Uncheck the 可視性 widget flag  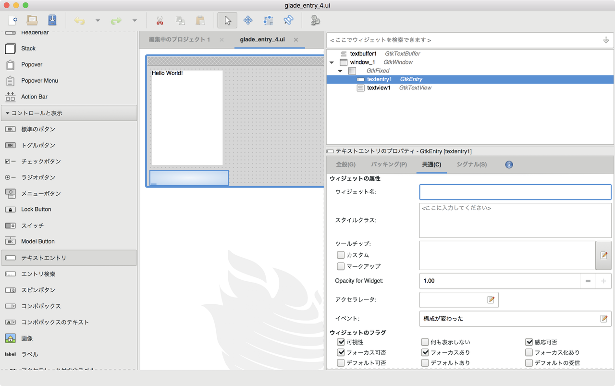tap(341, 342)
